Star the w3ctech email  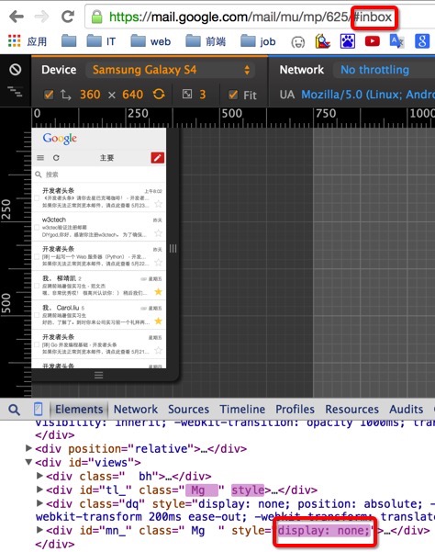point(158,233)
